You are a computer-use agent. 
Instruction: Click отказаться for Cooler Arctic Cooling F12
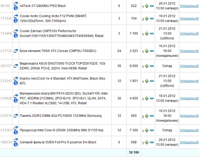tap(190, 18)
